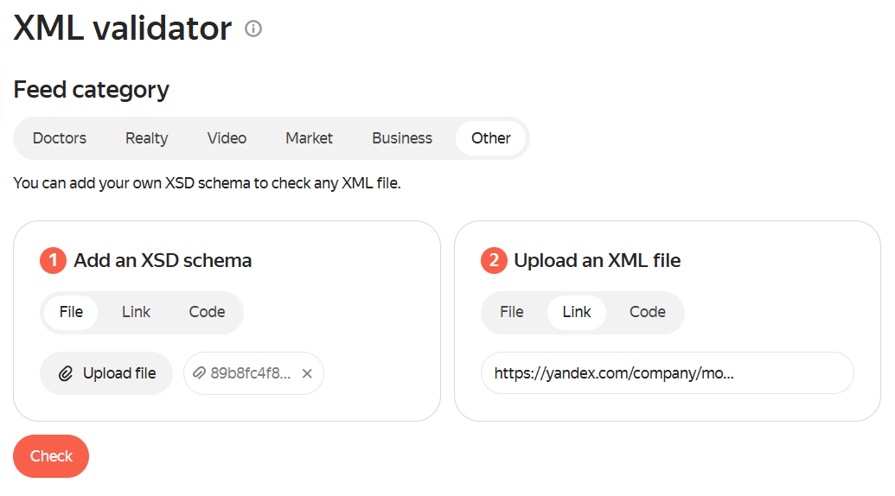
Task: Click the info icon beside XML validator title
Action: coord(253,29)
